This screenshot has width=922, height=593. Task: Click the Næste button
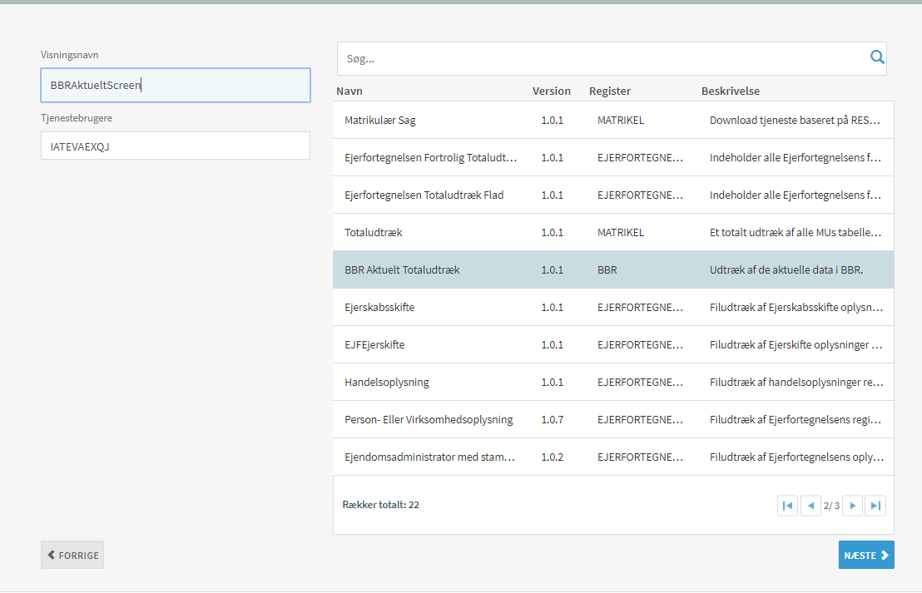point(865,556)
